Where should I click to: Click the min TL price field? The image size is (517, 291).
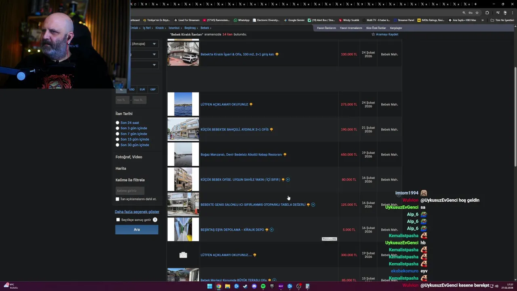pyautogui.click(x=123, y=100)
